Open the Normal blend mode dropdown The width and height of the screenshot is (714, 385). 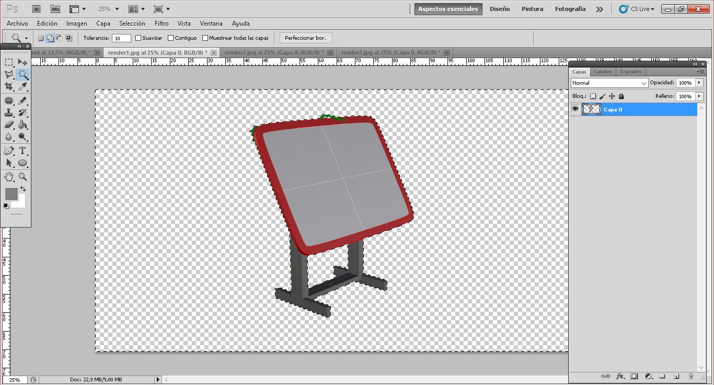609,83
